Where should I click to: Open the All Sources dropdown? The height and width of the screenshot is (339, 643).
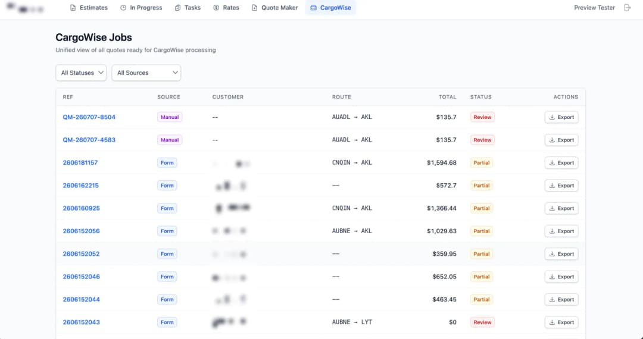coord(146,73)
